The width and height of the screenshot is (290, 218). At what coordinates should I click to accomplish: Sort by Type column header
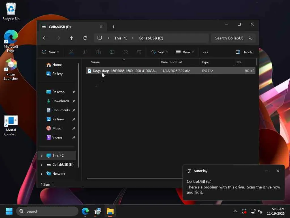point(217,62)
